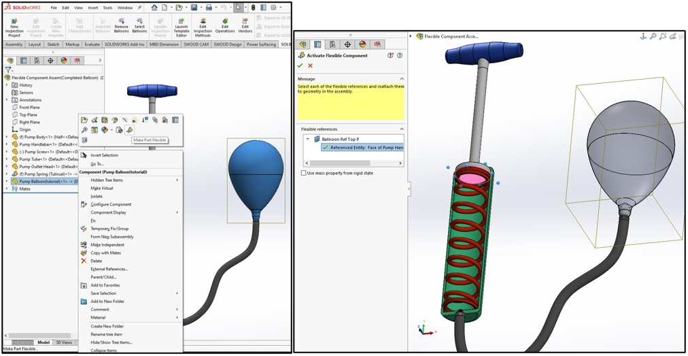Choose Make Virtual in context menu
Screen dimensions: 688x356
pyautogui.click(x=102, y=188)
